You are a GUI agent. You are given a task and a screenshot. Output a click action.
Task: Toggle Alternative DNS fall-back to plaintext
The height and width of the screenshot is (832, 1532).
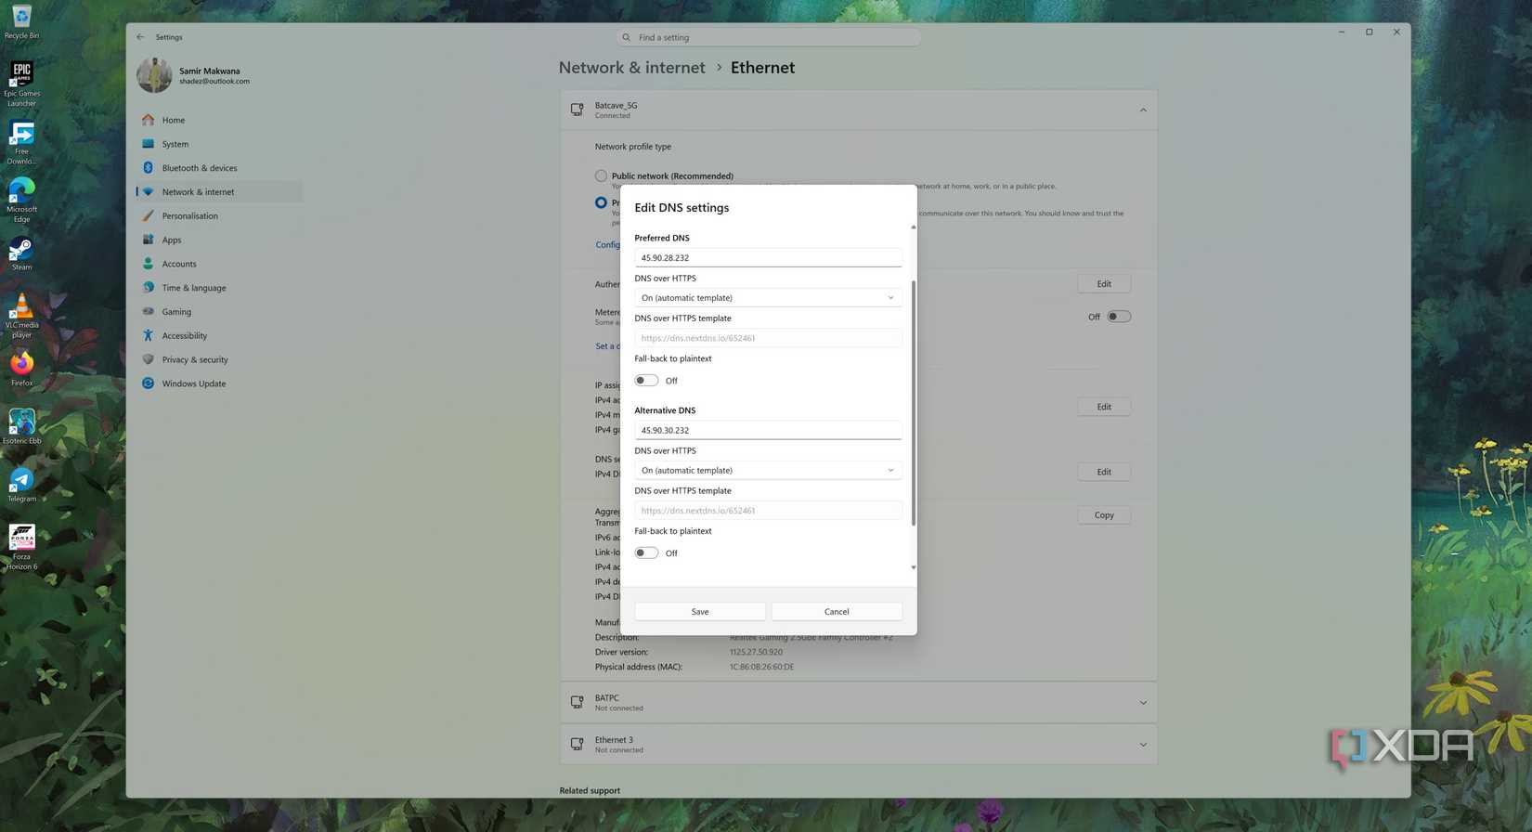click(x=646, y=553)
